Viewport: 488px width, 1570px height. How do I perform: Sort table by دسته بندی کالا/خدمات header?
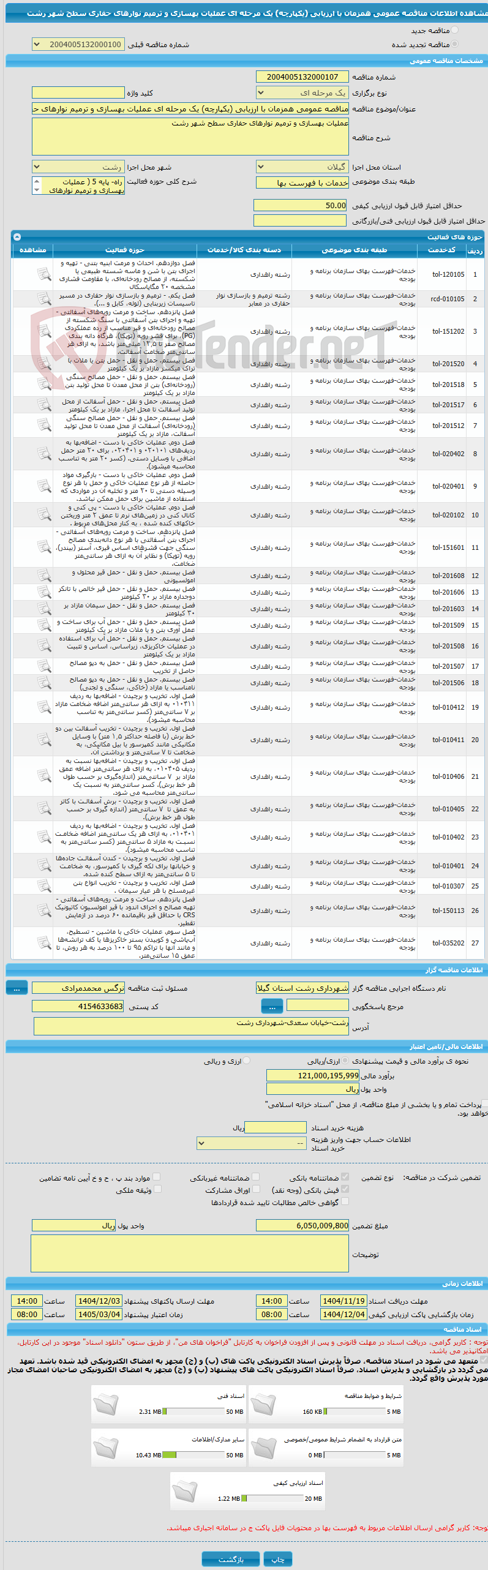pos(244,250)
